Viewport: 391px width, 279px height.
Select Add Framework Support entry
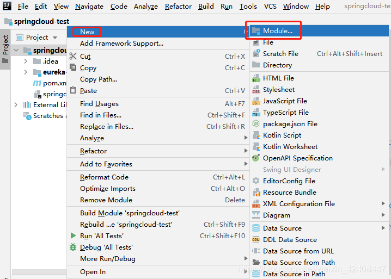point(121,44)
